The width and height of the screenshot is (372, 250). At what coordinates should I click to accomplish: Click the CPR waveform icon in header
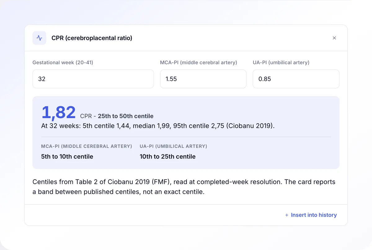pos(39,38)
